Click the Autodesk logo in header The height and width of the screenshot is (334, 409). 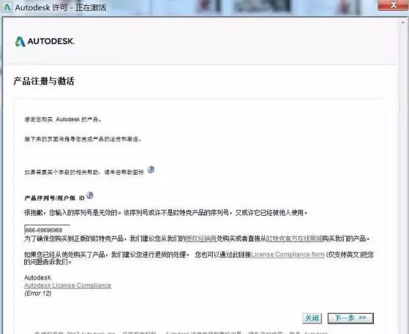[x=45, y=42]
